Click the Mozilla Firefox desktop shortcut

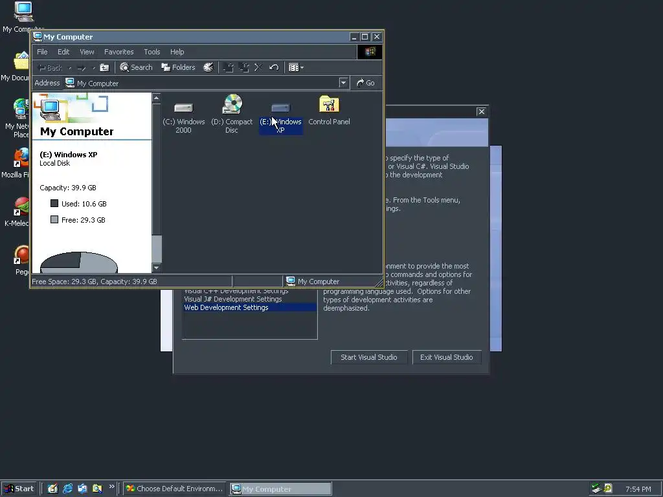[x=16, y=164]
